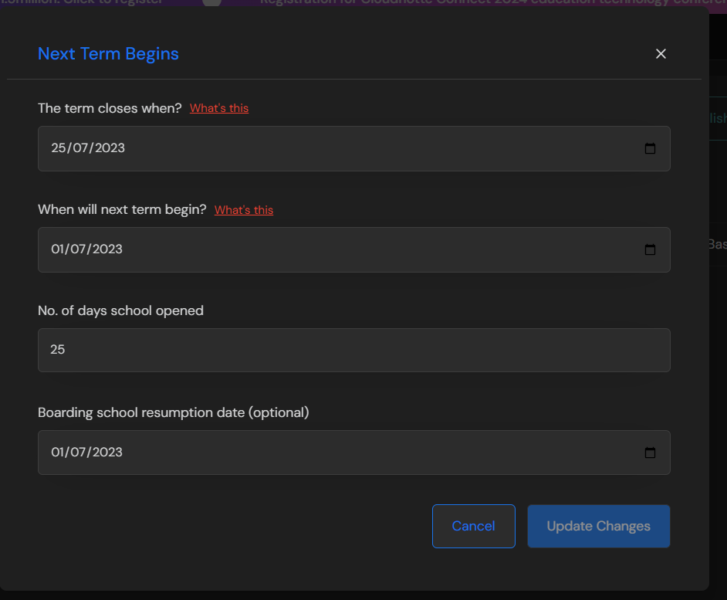Image resolution: width=727 pixels, height=600 pixels.
Task: Open "What's this" link beside next term begin
Action: click(x=244, y=210)
